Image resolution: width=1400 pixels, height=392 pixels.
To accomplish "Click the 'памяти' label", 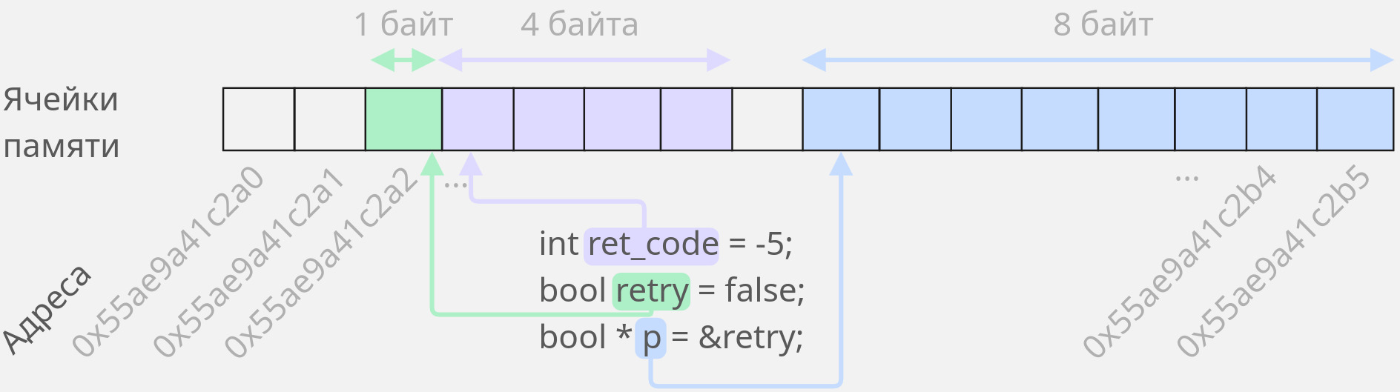I will [62, 146].
